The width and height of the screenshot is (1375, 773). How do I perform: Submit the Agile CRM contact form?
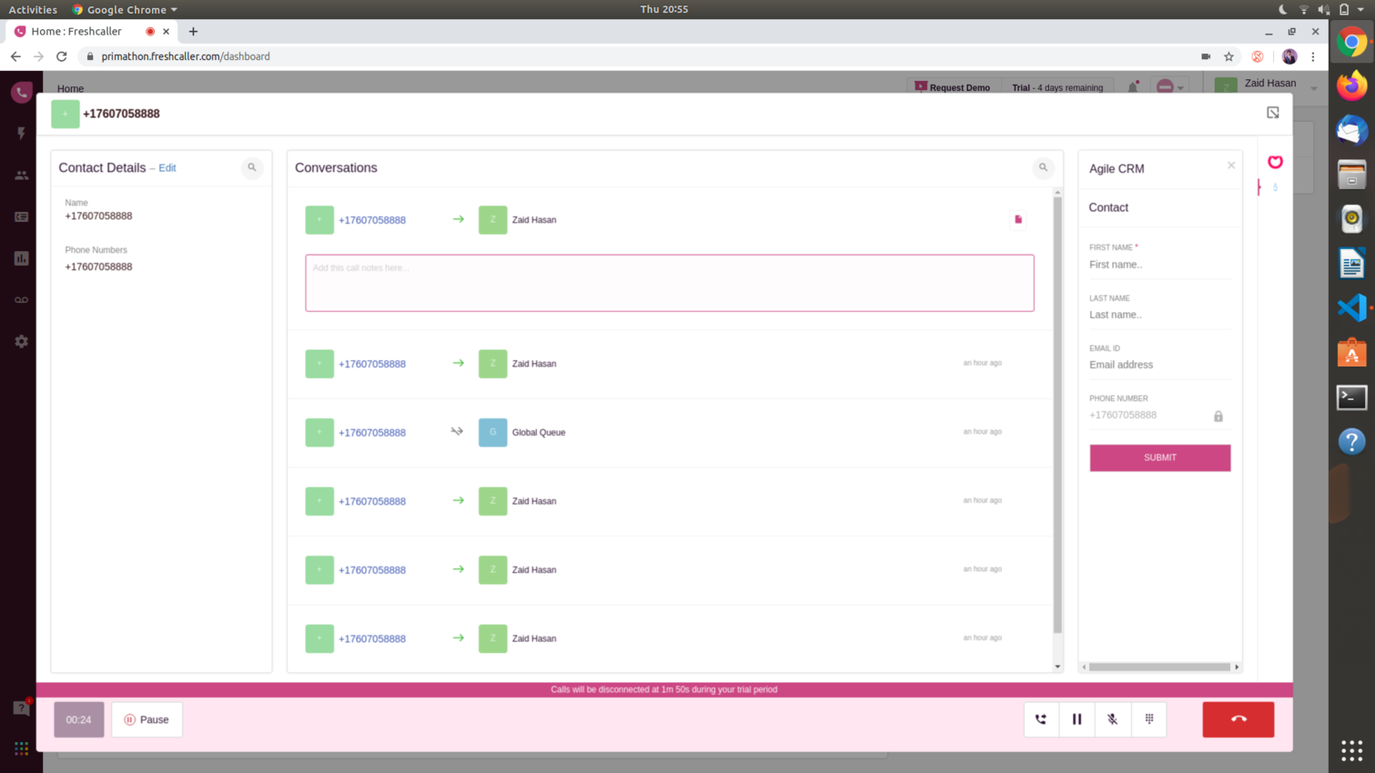coord(1159,457)
